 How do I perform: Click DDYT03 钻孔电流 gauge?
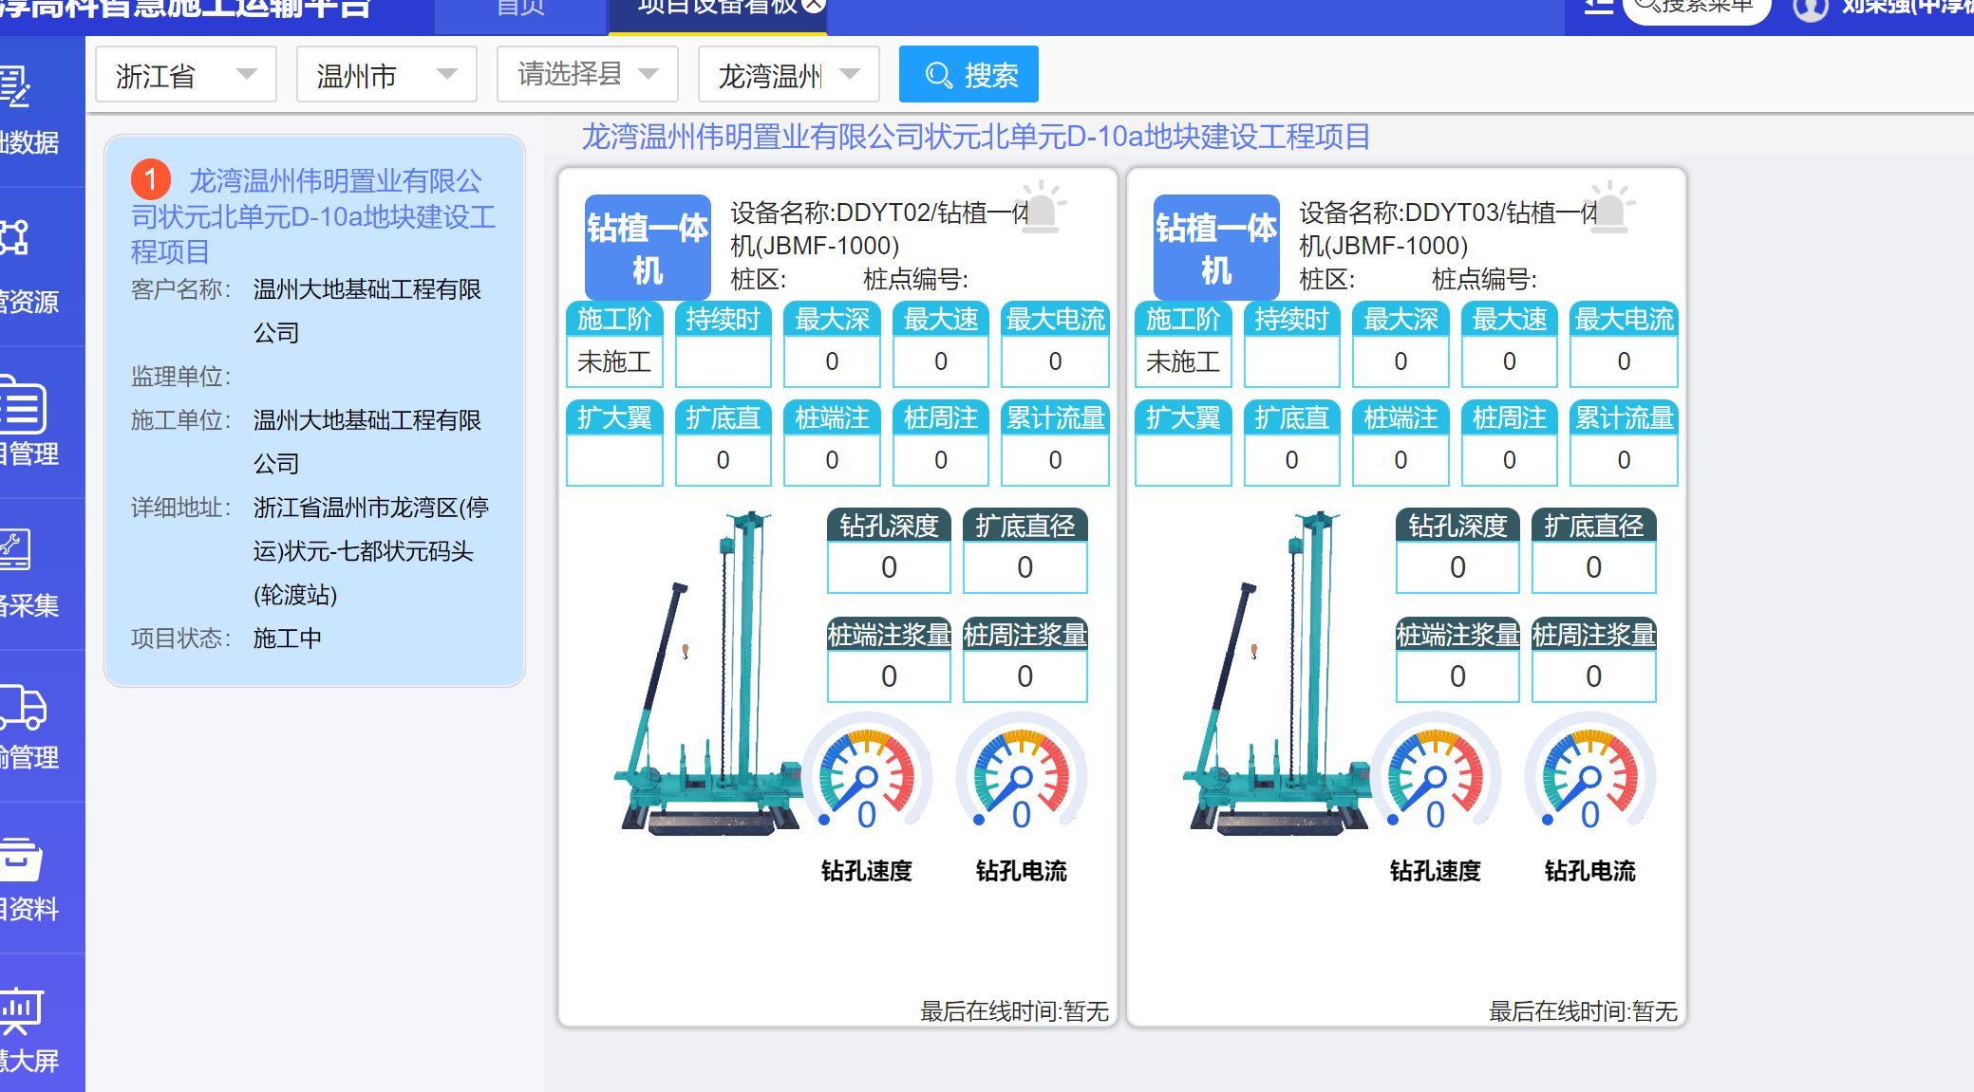pyautogui.click(x=1589, y=778)
